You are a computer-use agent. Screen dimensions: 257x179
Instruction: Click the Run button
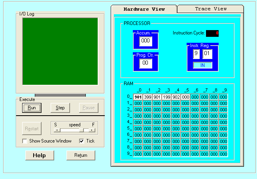[x=32, y=108]
